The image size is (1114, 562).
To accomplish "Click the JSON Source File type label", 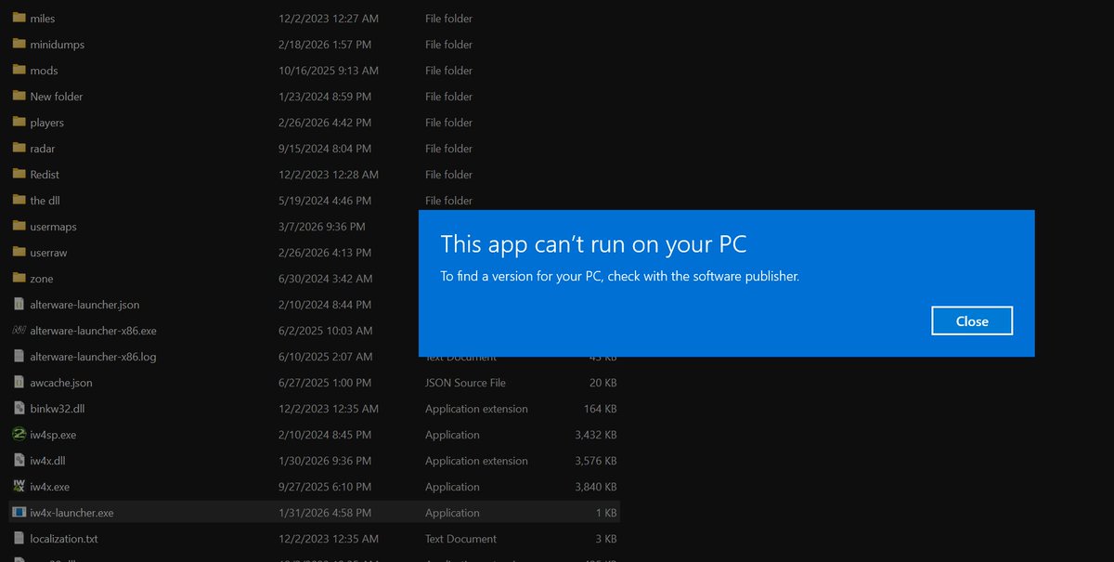I will (465, 383).
